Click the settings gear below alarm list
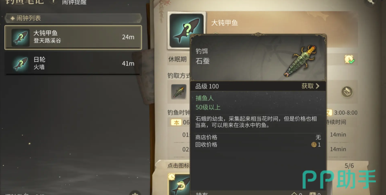The image size is (386, 195). click(135, 193)
